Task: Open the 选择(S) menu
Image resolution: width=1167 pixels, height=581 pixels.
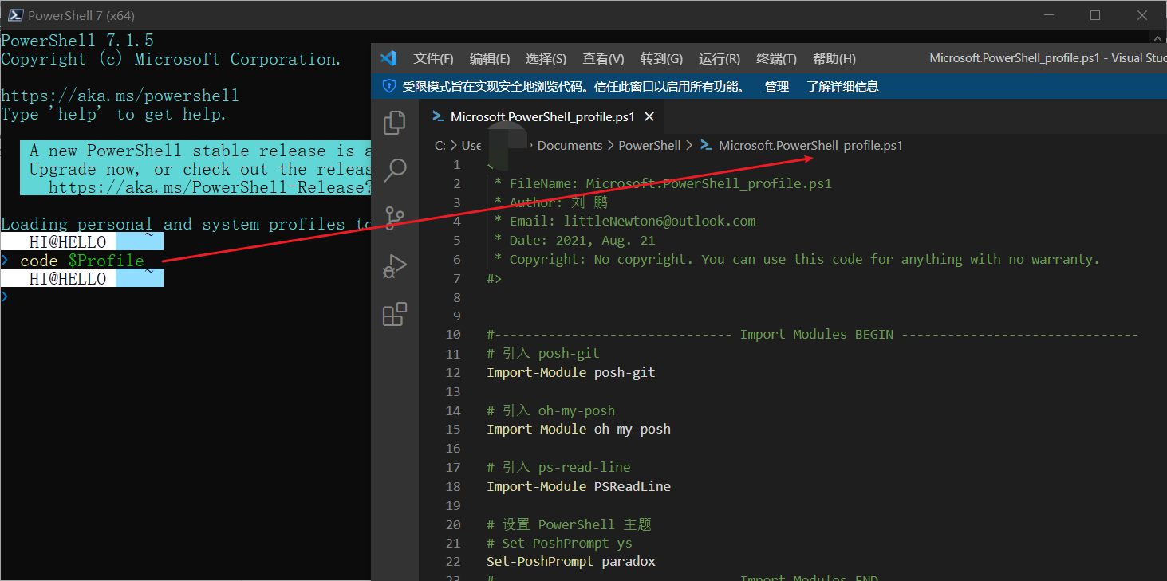Action: tap(546, 59)
